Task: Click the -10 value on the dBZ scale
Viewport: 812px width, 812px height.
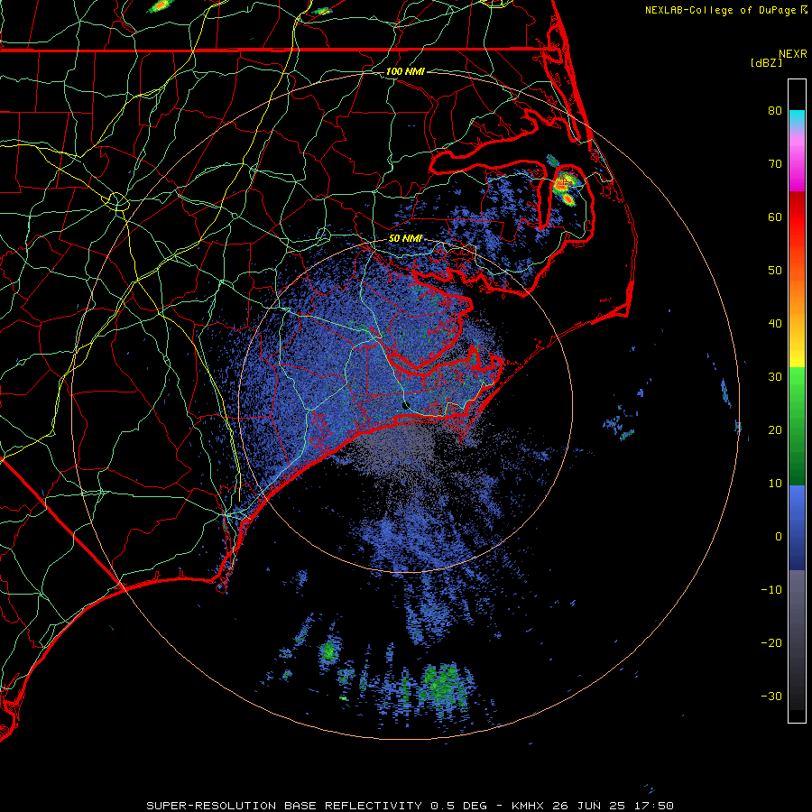Action: (x=771, y=590)
